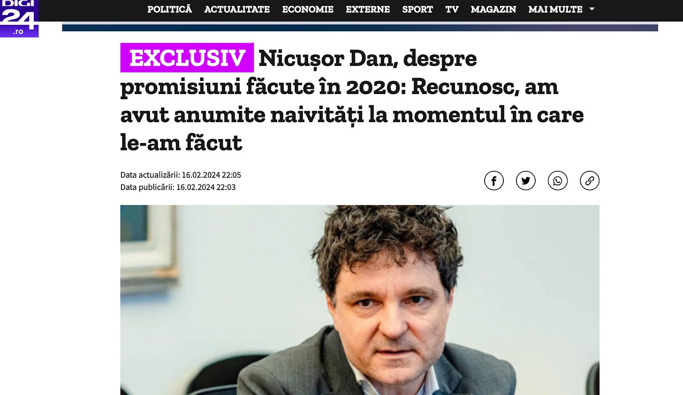
Task: Click the Data actualizării timestamp
Action: [x=181, y=175]
